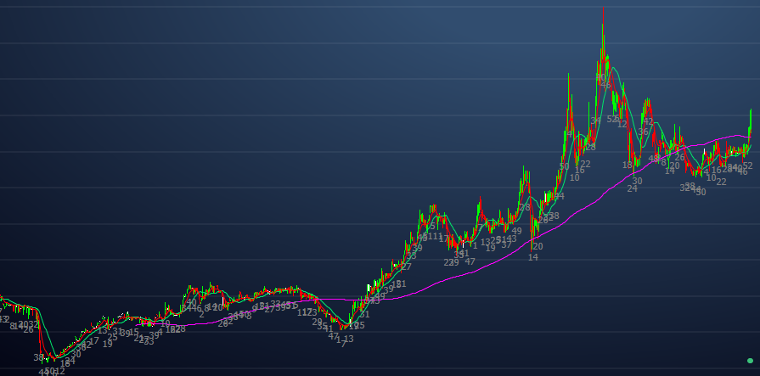
Task: Select marker 44 after the sharp mid-chart dip
Action: pyautogui.click(x=558, y=196)
